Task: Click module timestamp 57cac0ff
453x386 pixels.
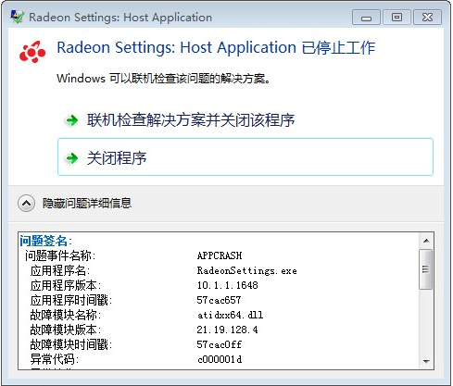Action: pyautogui.click(x=219, y=344)
